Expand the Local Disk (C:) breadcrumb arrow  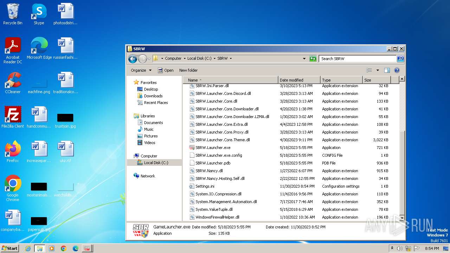[214, 59]
